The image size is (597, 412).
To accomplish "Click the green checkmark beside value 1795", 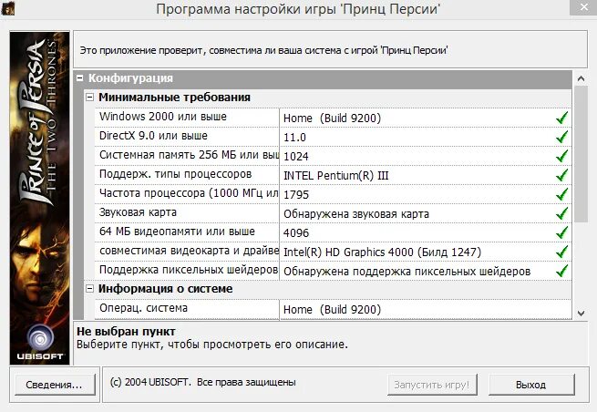I will (x=562, y=194).
